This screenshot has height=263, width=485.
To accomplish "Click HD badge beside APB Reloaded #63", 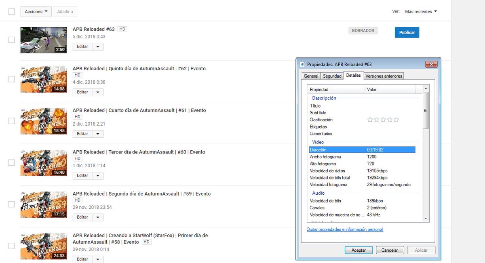I will pos(122,29).
